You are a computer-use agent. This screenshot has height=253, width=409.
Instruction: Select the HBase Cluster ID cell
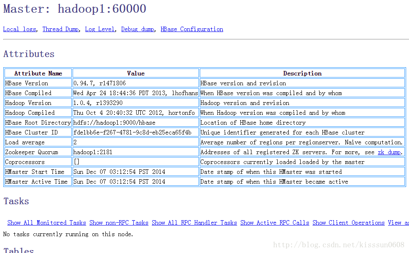click(38, 132)
